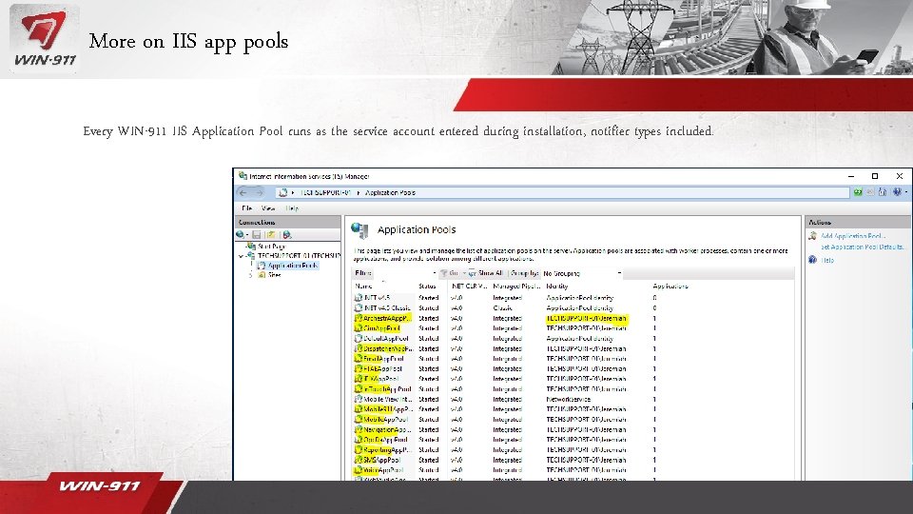Sort by the Applications column header
This screenshot has width=913, height=514.
pyautogui.click(x=670, y=287)
